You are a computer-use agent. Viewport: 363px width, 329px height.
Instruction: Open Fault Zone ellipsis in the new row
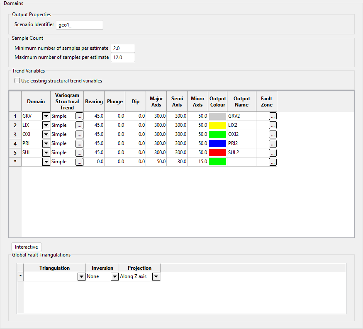273,162
